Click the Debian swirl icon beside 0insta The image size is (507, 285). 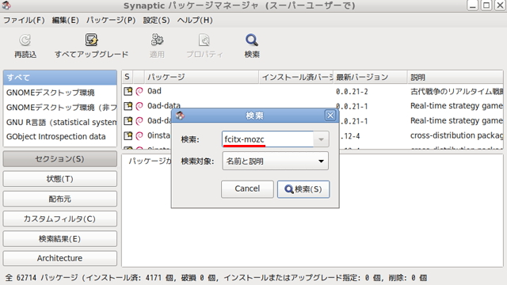point(139,136)
